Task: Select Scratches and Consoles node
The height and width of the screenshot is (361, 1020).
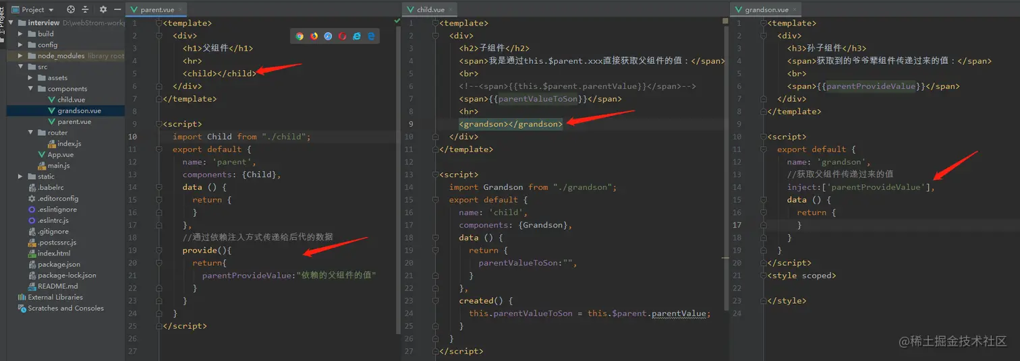Action: pos(65,308)
